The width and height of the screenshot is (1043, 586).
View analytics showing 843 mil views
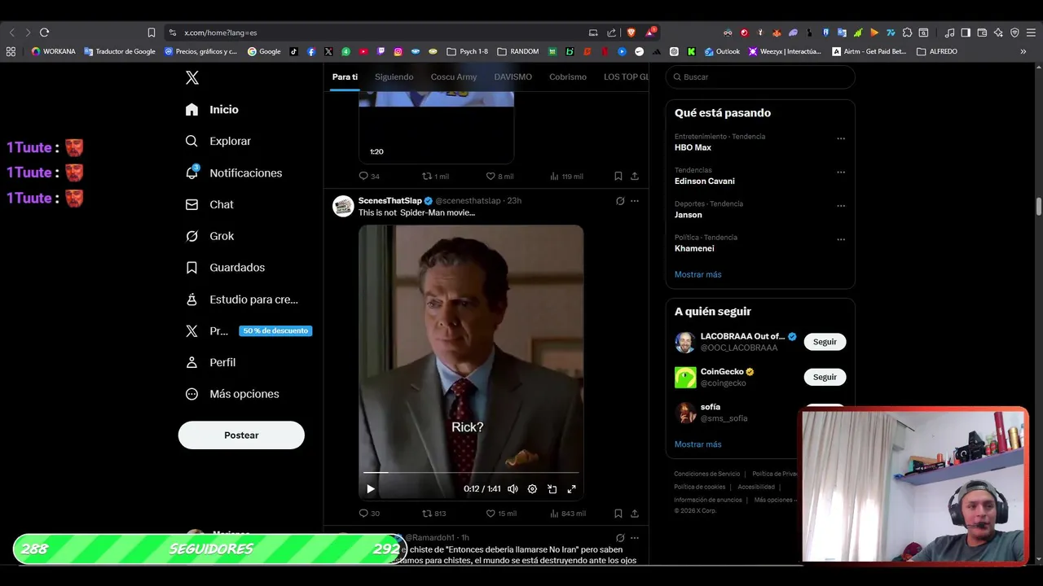pyautogui.click(x=568, y=514)
